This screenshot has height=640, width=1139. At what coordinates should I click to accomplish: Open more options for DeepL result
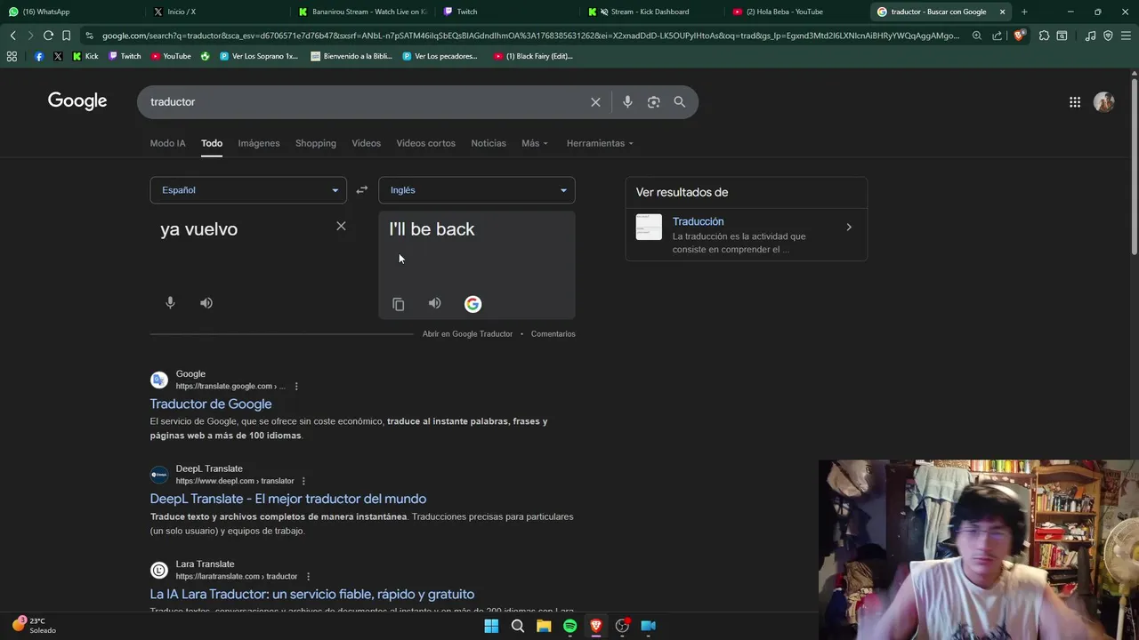pos(303,482)
